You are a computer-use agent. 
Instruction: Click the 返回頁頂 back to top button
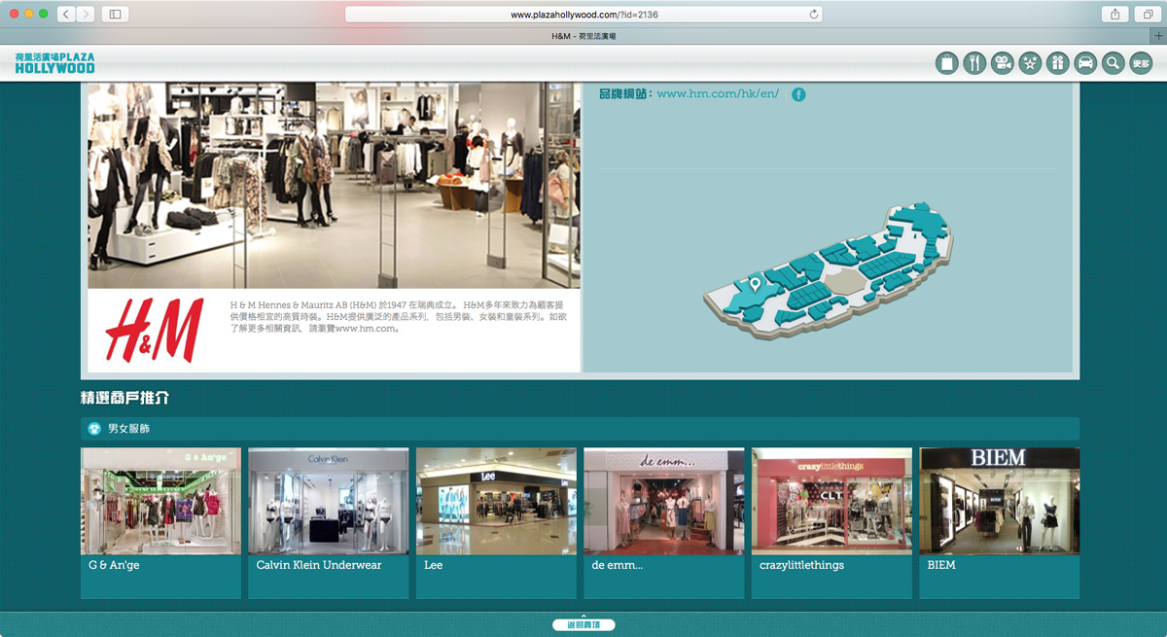tap(583, 624)
